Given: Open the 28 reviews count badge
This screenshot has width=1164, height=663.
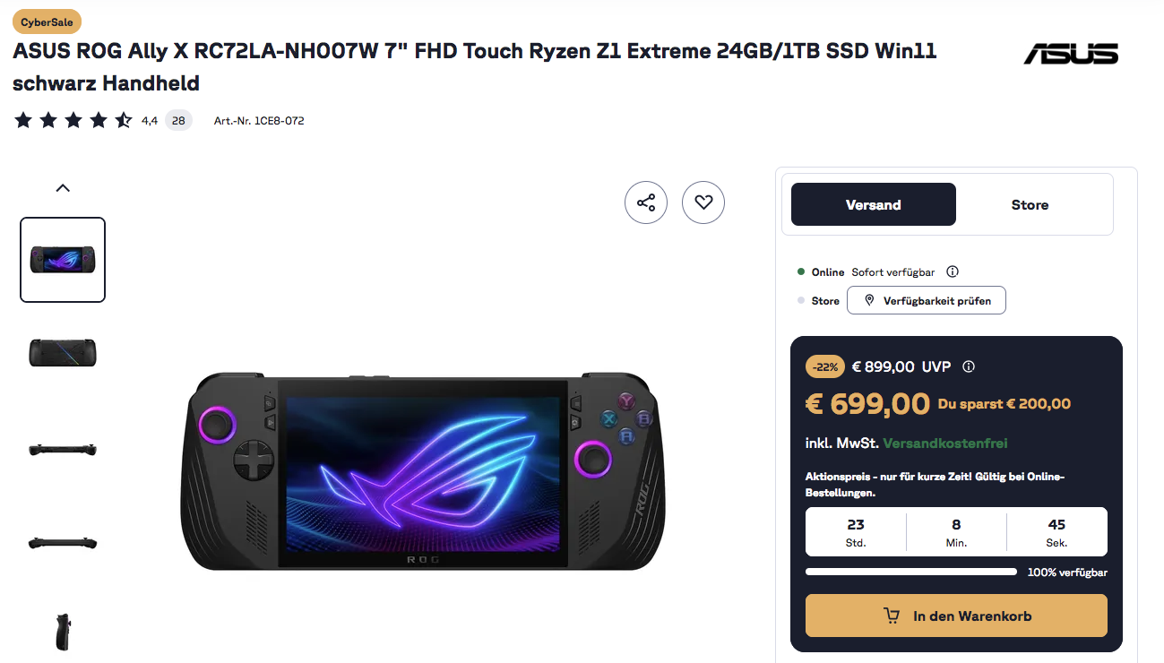Looking at the screenshot, I should [178, 120].
